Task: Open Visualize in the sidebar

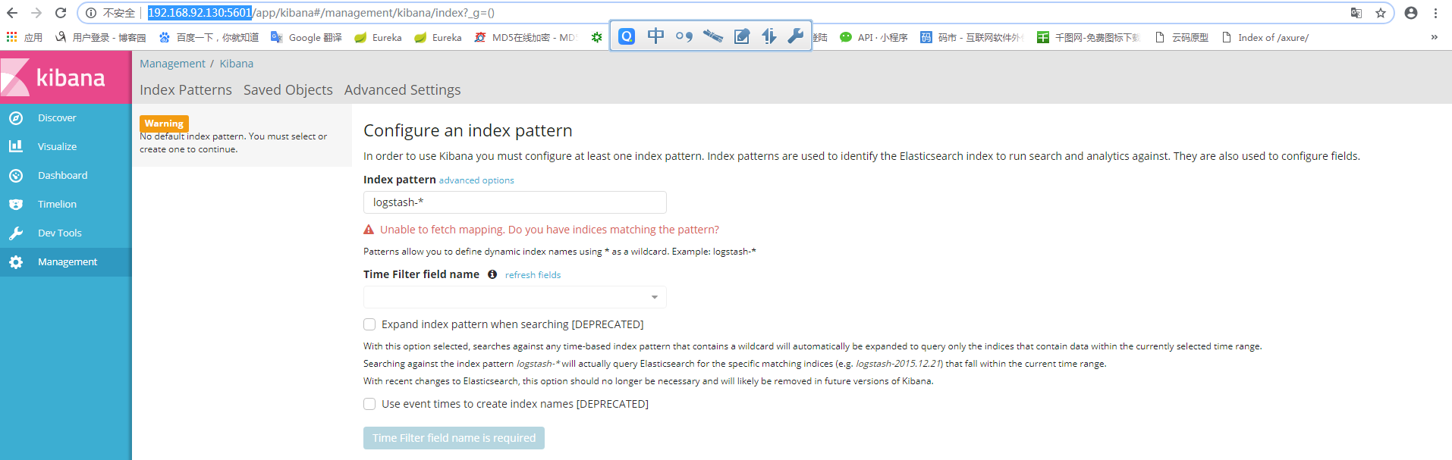Action: point(66,146)
